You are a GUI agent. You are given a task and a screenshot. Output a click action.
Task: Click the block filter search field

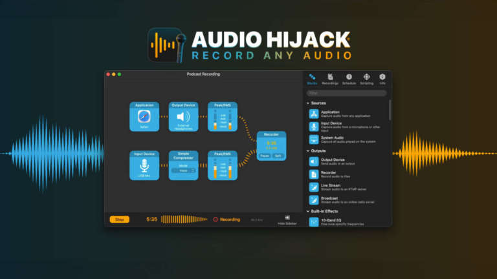(x=346, y=93)
